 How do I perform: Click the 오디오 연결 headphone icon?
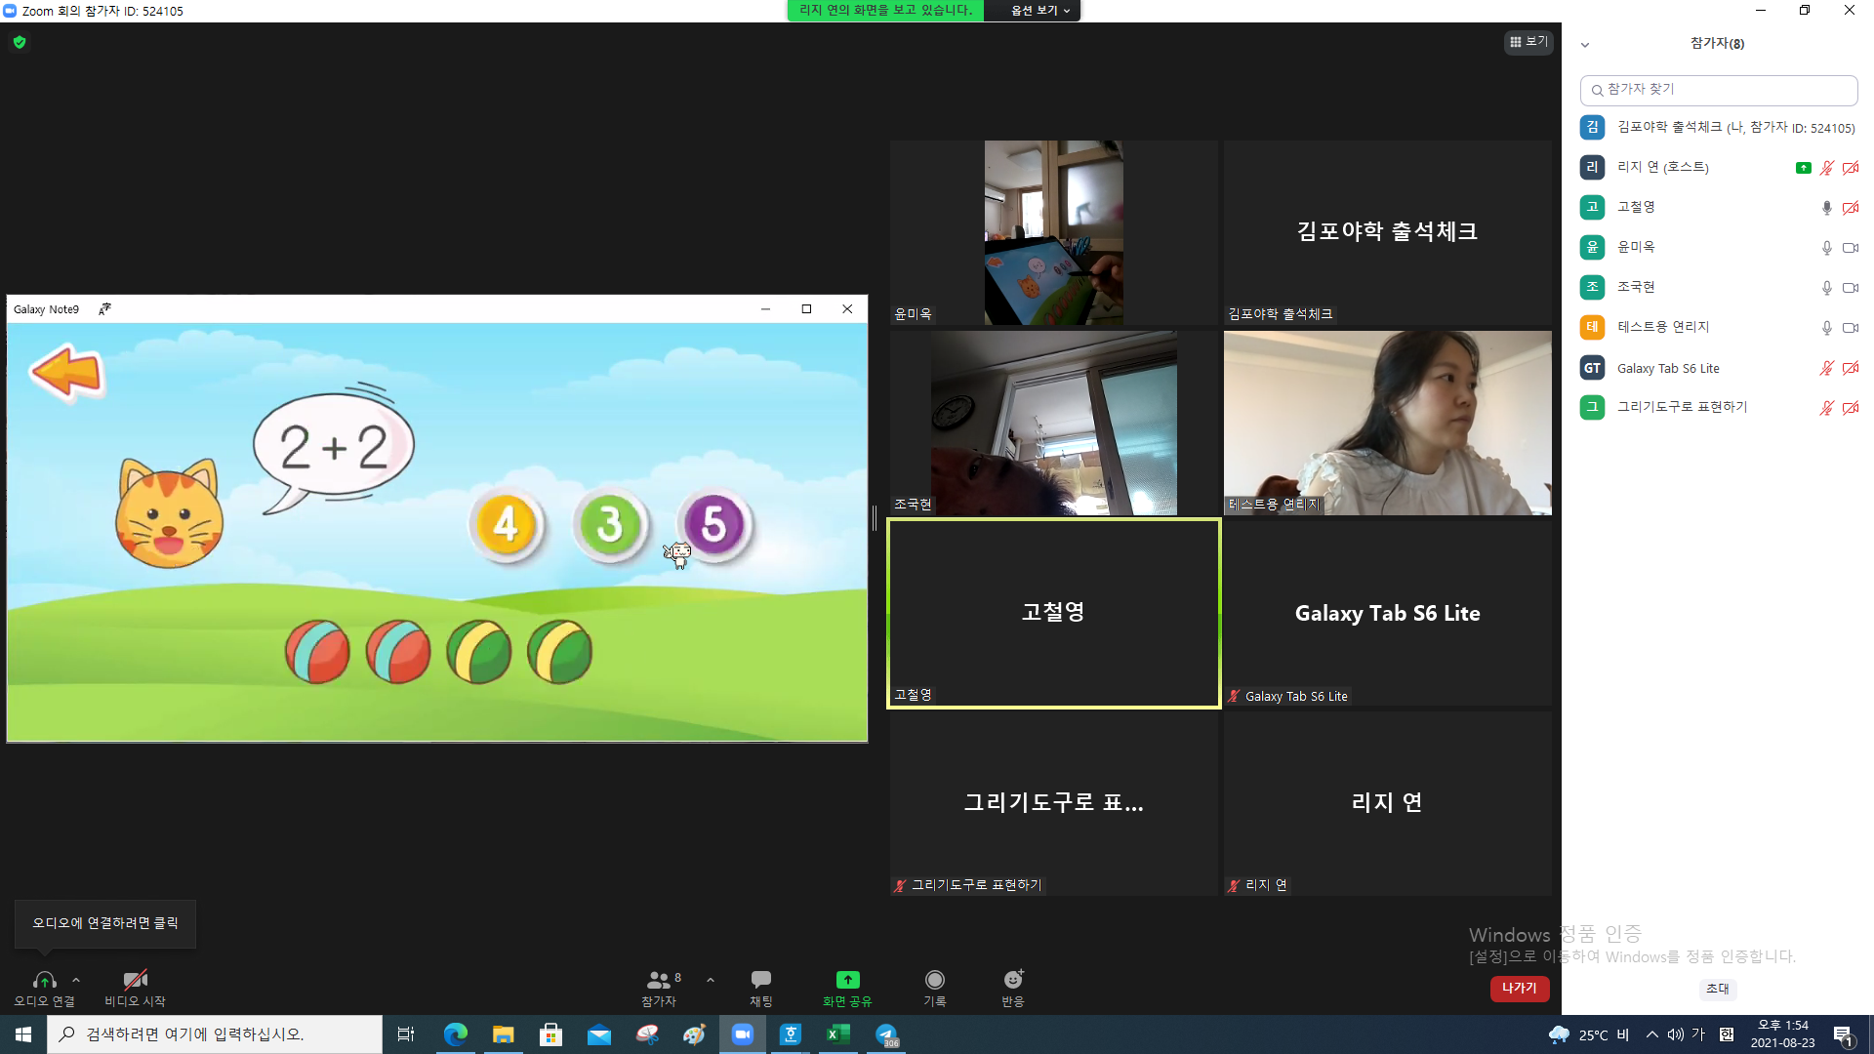[44, 980]
